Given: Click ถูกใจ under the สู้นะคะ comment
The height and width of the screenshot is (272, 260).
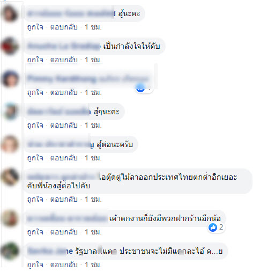Looking at the screenshot, I should click(x=35, y=27).
